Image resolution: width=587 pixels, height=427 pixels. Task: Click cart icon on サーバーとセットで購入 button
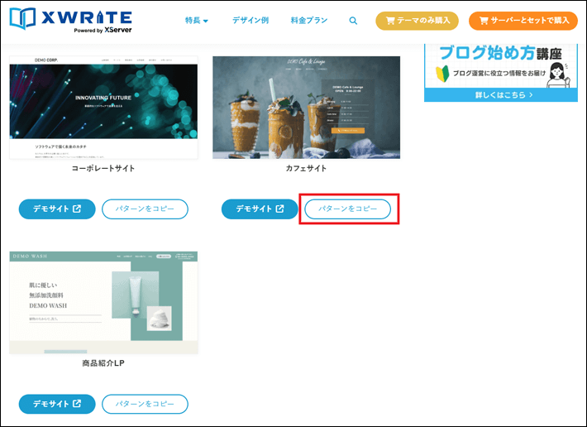484,21
